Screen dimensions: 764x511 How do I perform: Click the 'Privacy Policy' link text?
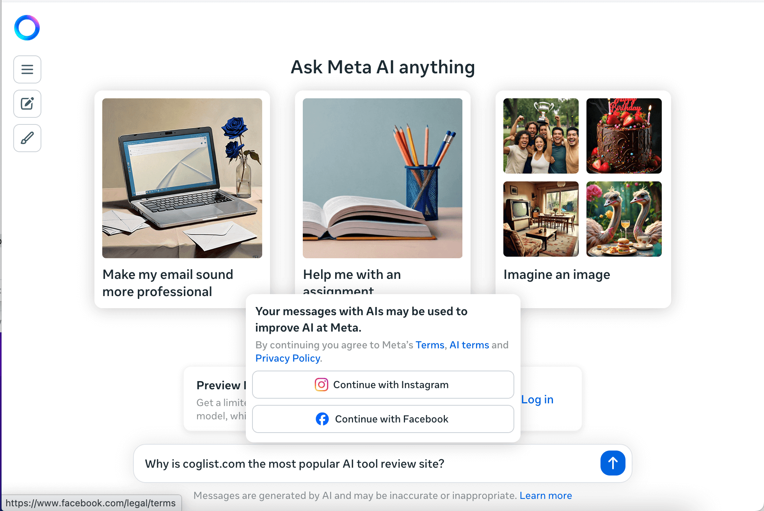(288, 358)
